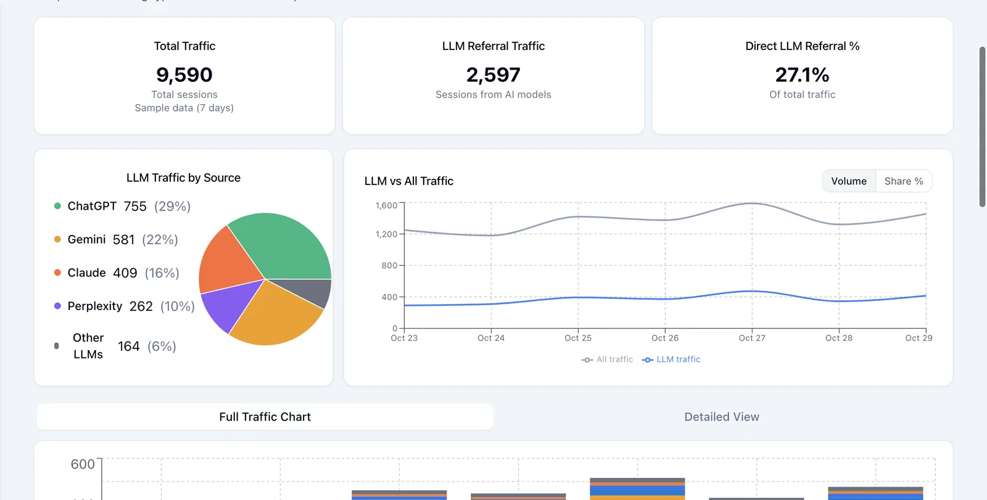Viewport: 987px width, 500px height.
Task: Click the "Total Traffic" card title
Action: pos(184,46)
